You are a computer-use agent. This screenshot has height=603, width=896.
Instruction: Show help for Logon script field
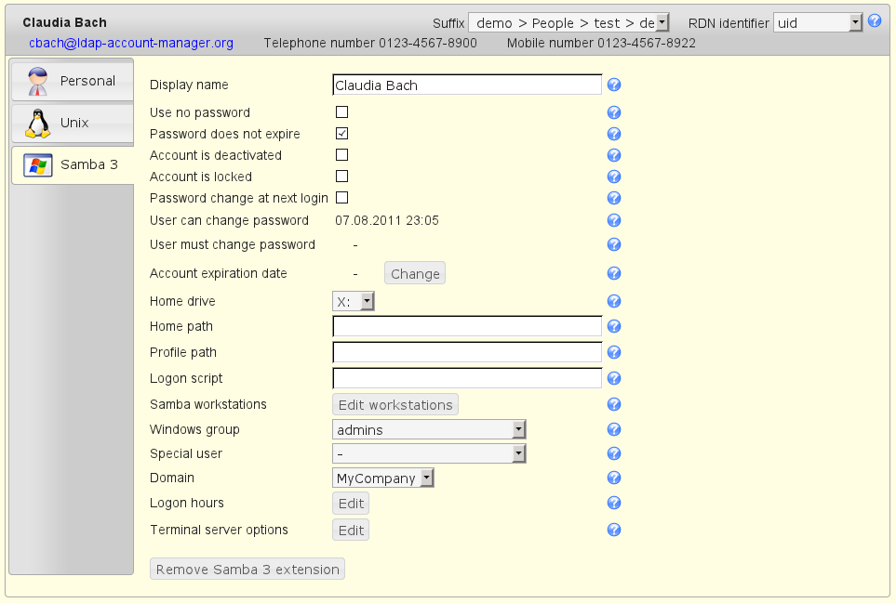coord(614,378)
